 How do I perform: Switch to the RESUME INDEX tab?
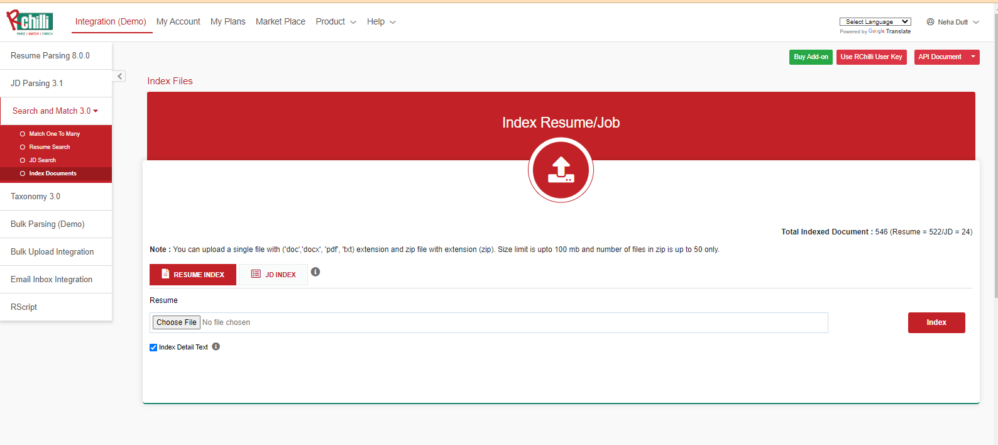pos(193,275)
